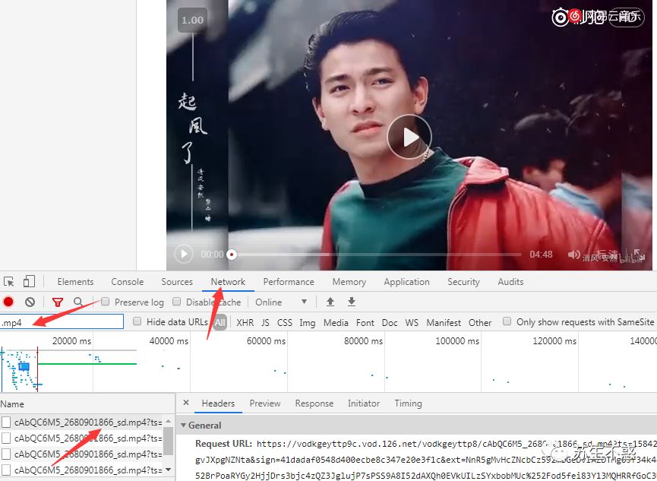Image resolution: width=657 pixels, height=481 pixels.
Task: Filter requests by JS
Action: click(265, 322)
